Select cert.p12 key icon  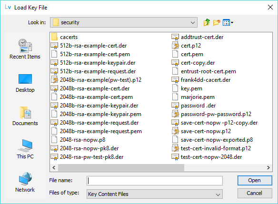coord(175,46)
